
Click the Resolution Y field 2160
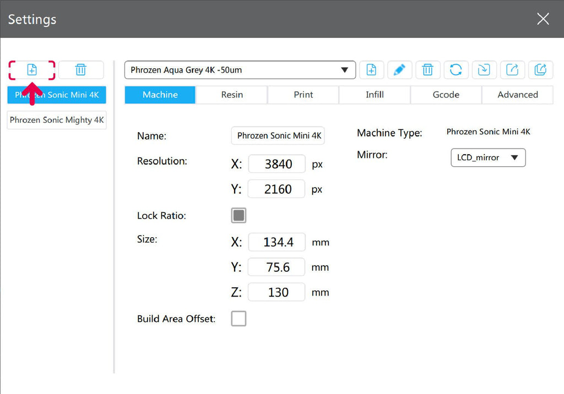pos(277,189)
